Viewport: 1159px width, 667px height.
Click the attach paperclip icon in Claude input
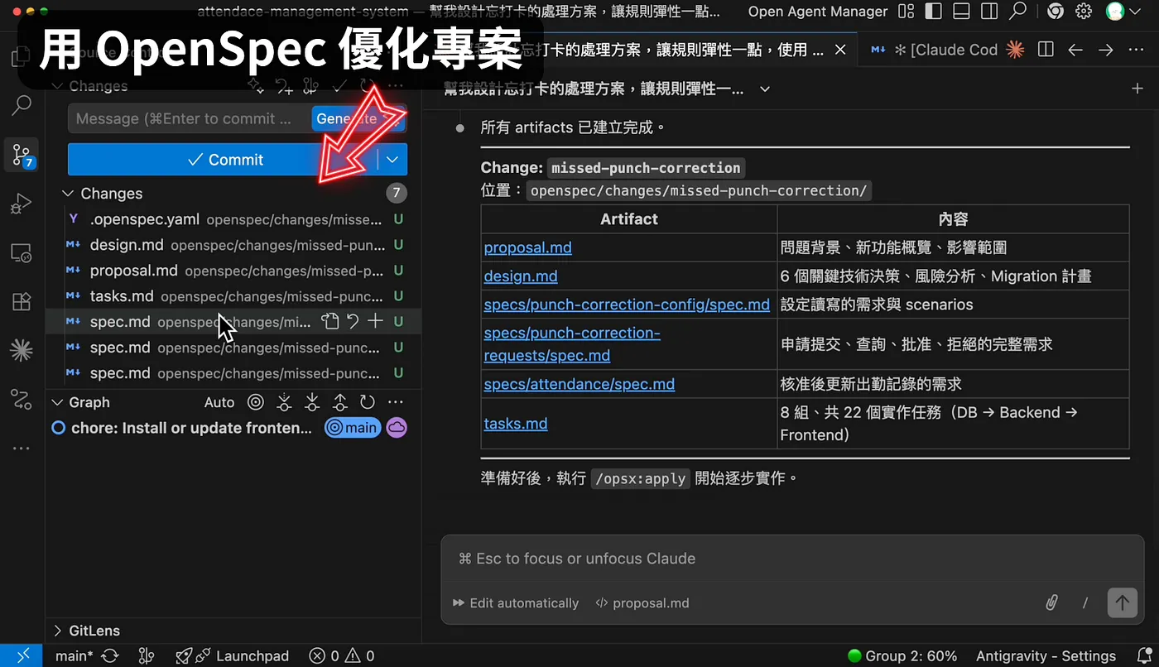coord(1051,602)
